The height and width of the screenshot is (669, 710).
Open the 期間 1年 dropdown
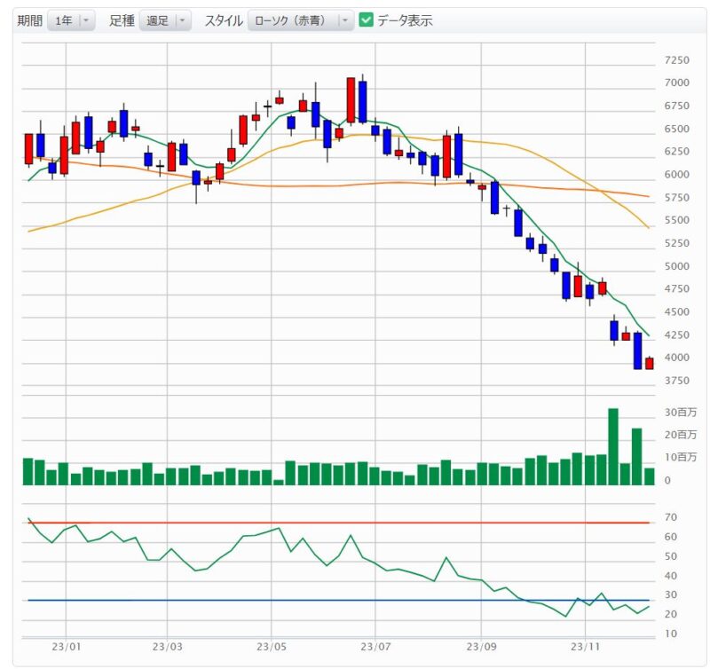click(x=71, y=20)
